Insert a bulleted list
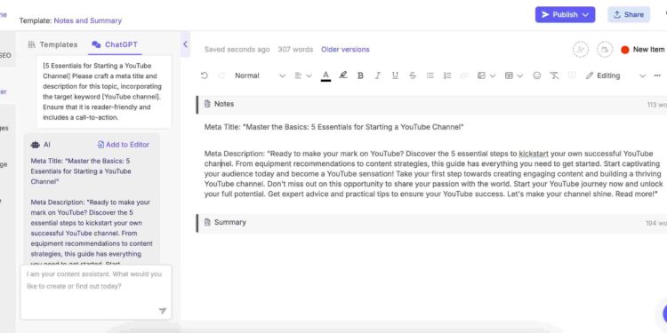This screenshot has height=333, width=667. point(430,75)
